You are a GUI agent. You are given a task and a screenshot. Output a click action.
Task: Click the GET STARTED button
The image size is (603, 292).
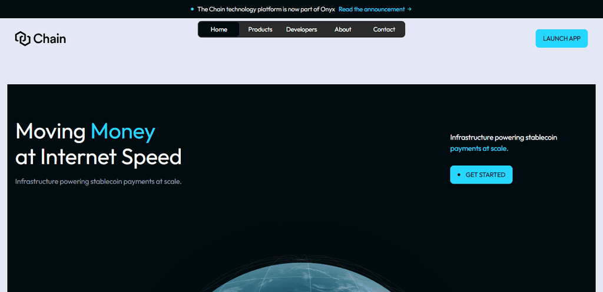pos(481,175)
